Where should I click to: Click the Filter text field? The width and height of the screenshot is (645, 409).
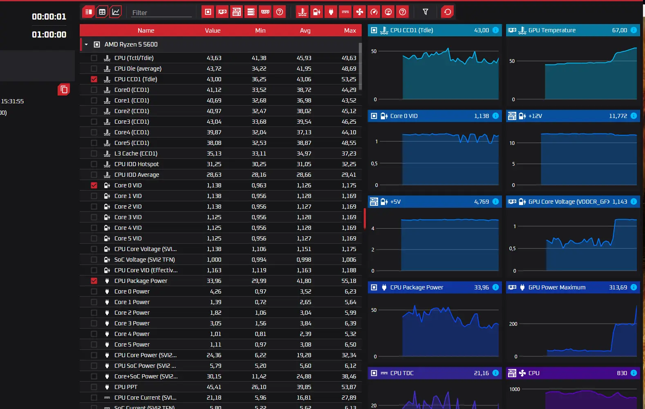(161, 13)
